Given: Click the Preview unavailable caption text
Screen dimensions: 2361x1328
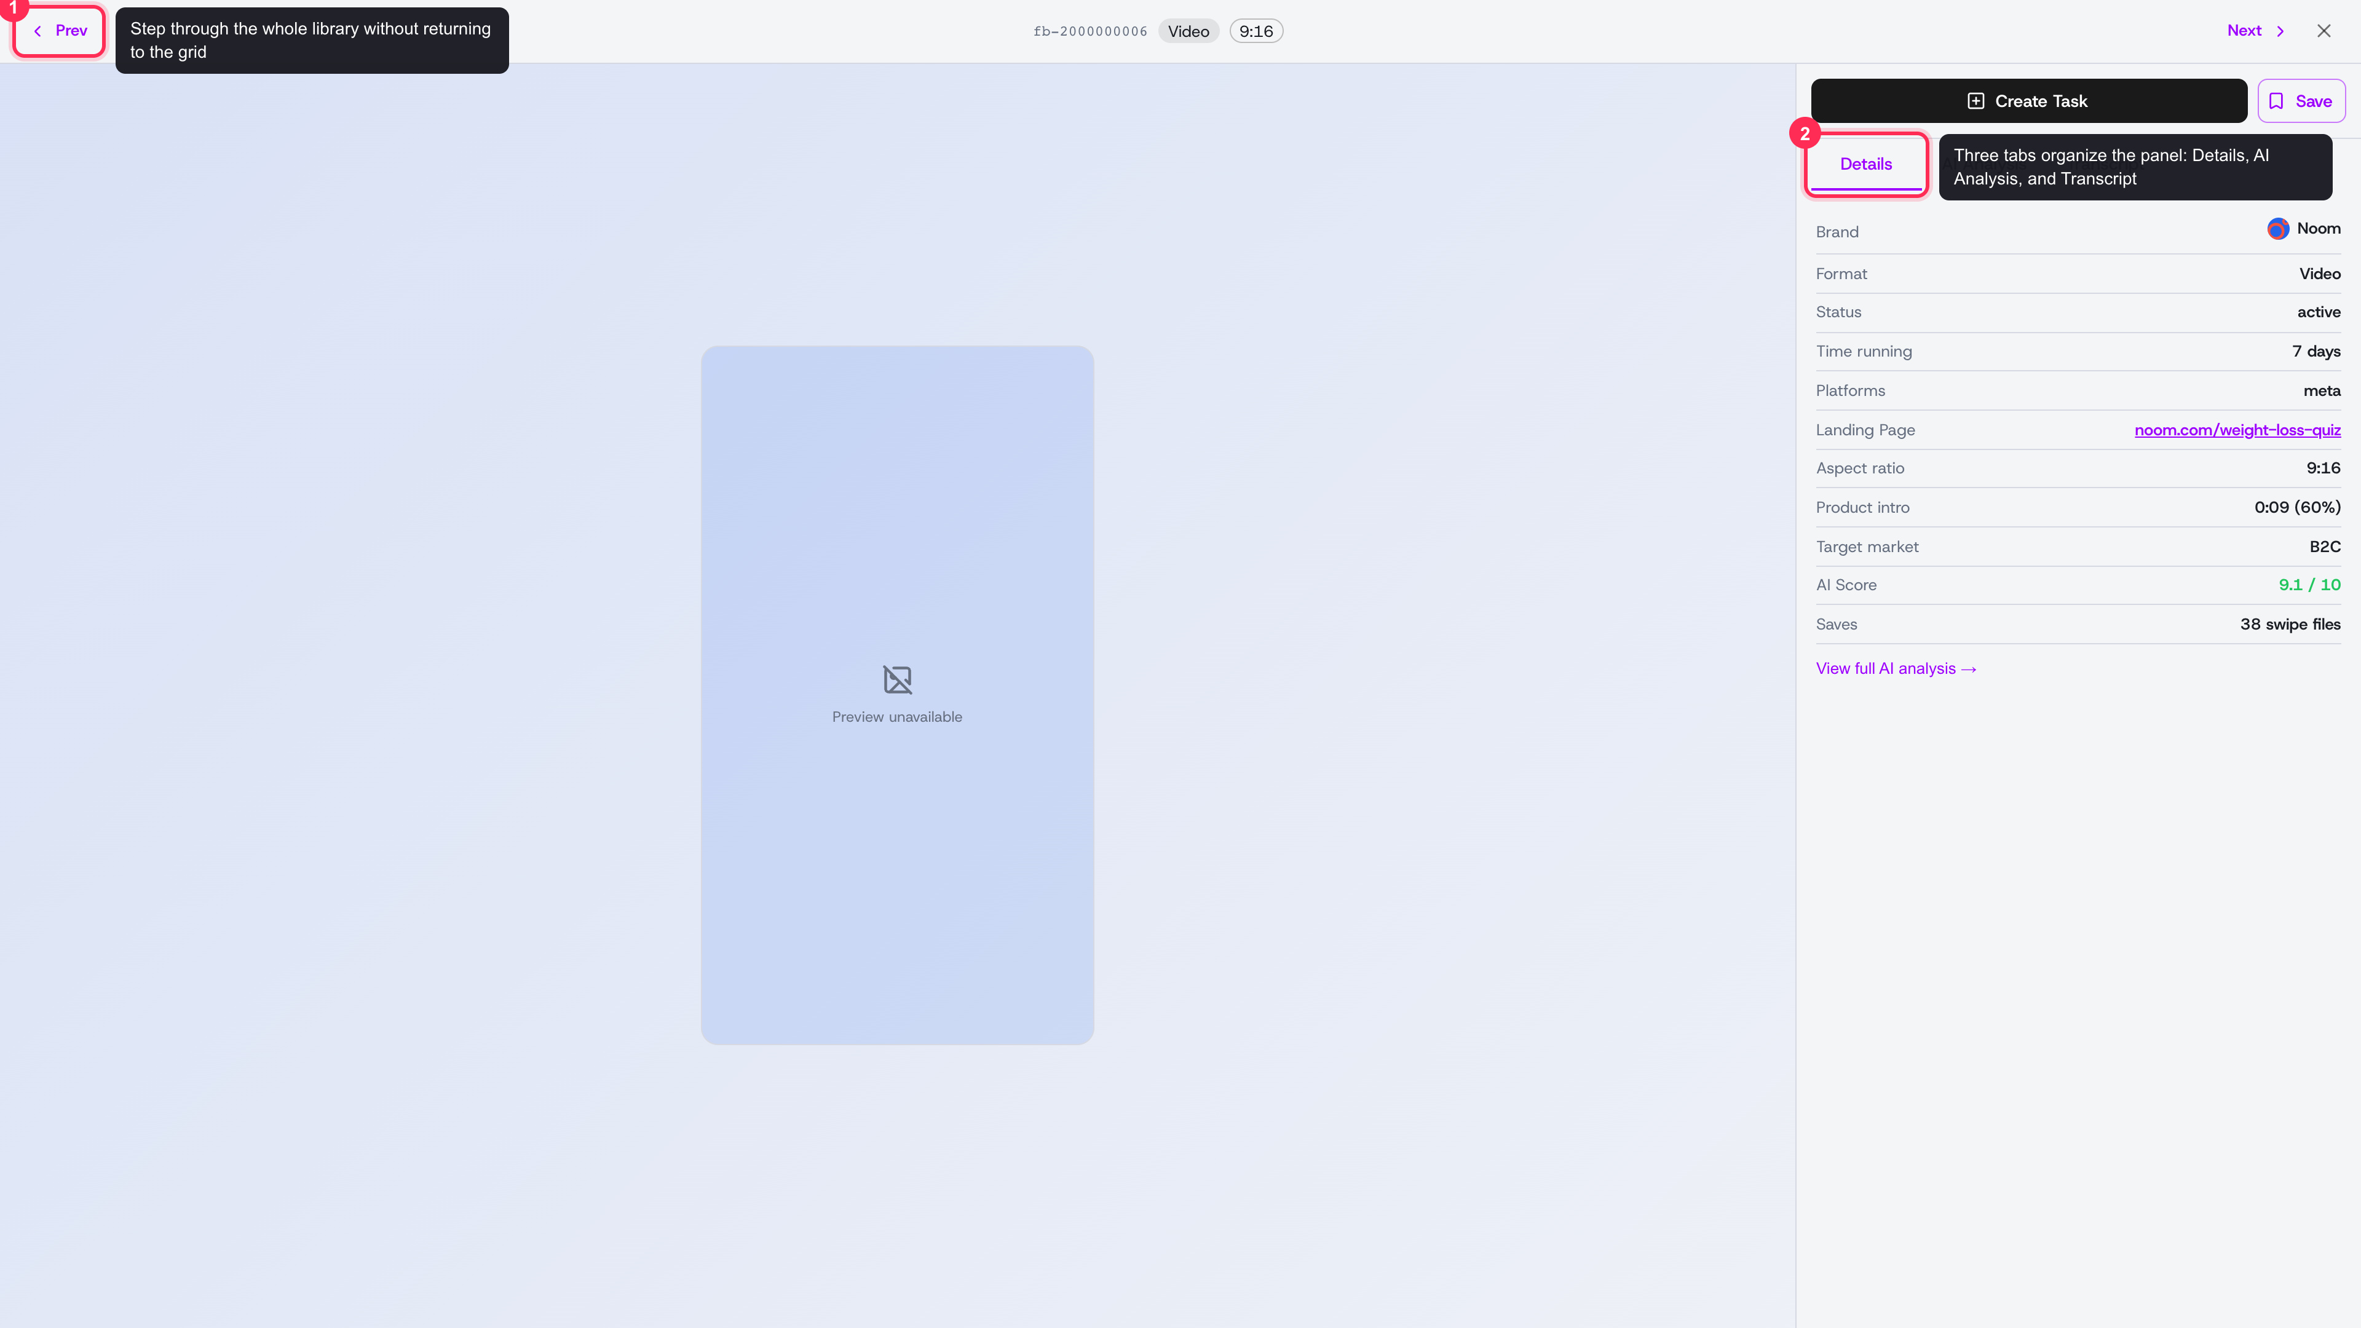Looking at the screenshot, I should click(x=897, y=717).
